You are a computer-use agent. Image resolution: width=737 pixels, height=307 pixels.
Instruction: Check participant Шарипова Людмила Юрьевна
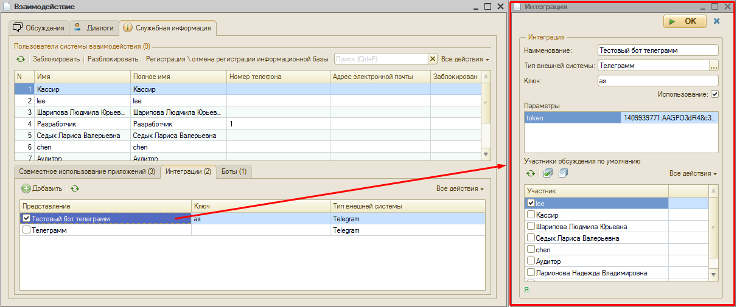(x=531, y=227)
